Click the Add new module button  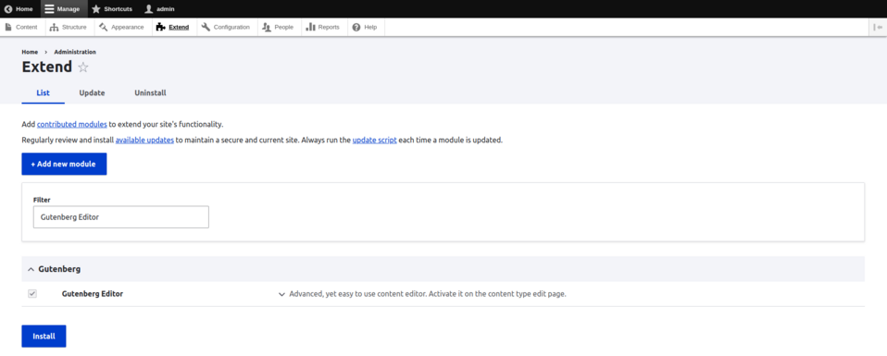coord(64,164)
